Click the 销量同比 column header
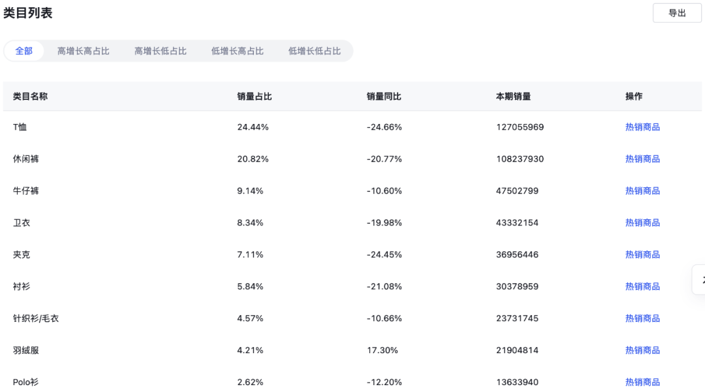 point(384,96)
